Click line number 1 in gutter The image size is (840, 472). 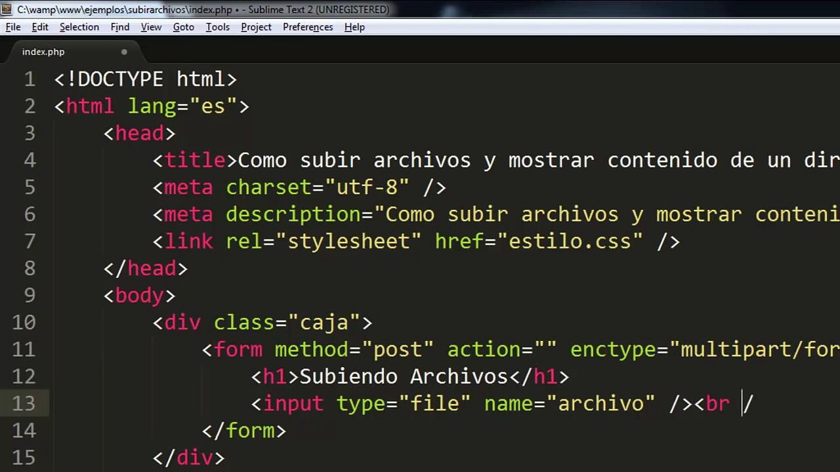(x=30, y=79)
